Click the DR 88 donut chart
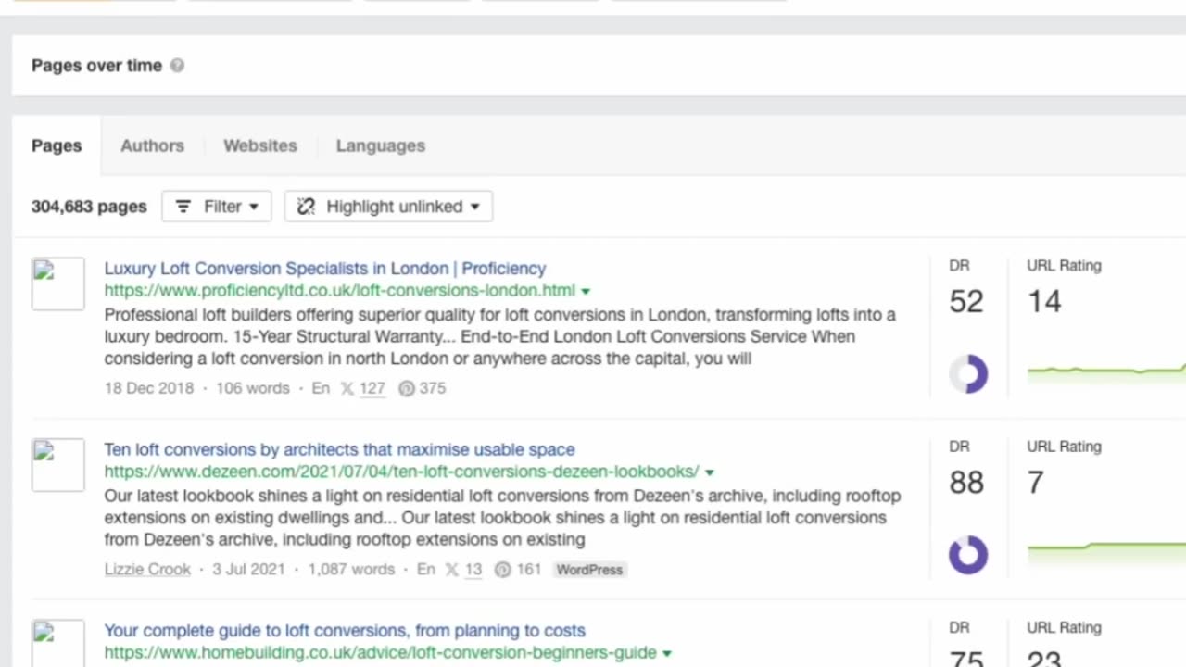The height and width of the screenshot is (667, 1186). tap(968, 555)
